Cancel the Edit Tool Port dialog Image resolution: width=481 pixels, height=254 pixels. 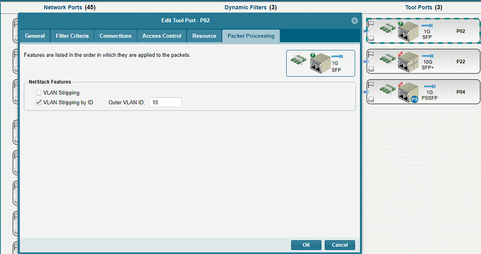pyautogui.click(x=340, y=245)
